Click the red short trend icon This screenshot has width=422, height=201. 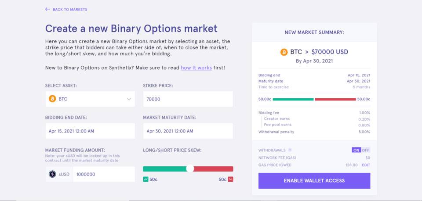pos(230,179)
